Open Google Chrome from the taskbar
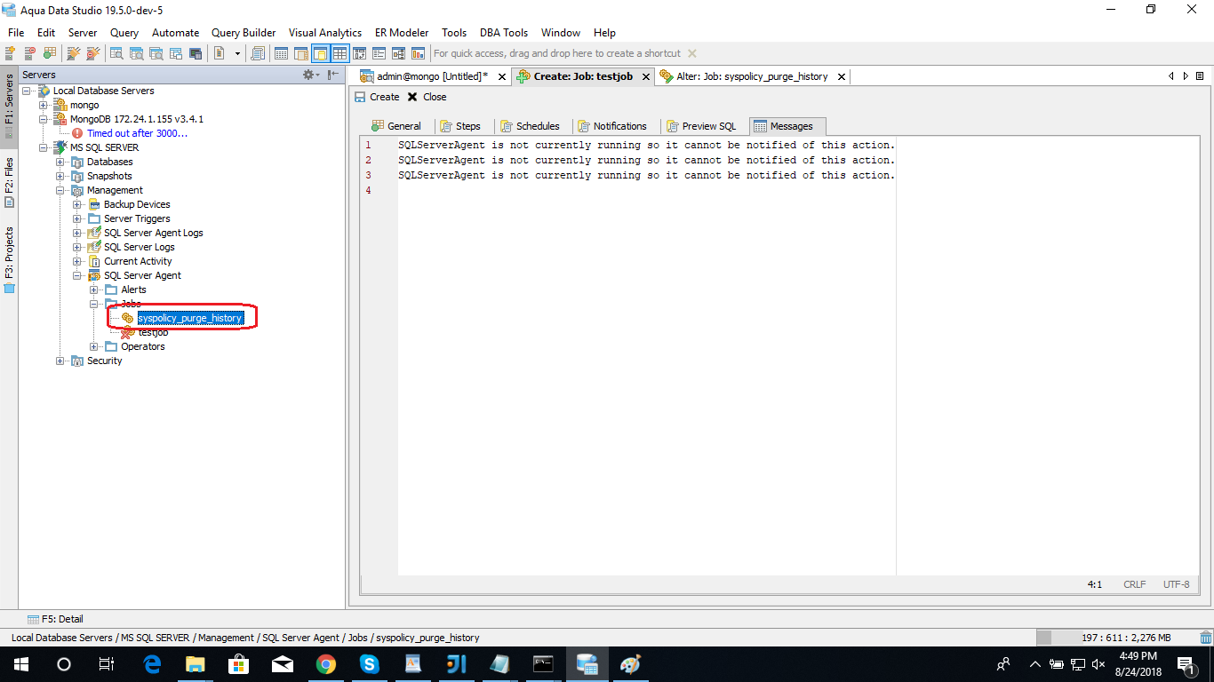Screen dimensions: 1214x682 tap(325, 663)
